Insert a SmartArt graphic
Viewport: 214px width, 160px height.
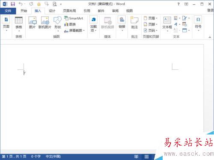coord(74,18)
